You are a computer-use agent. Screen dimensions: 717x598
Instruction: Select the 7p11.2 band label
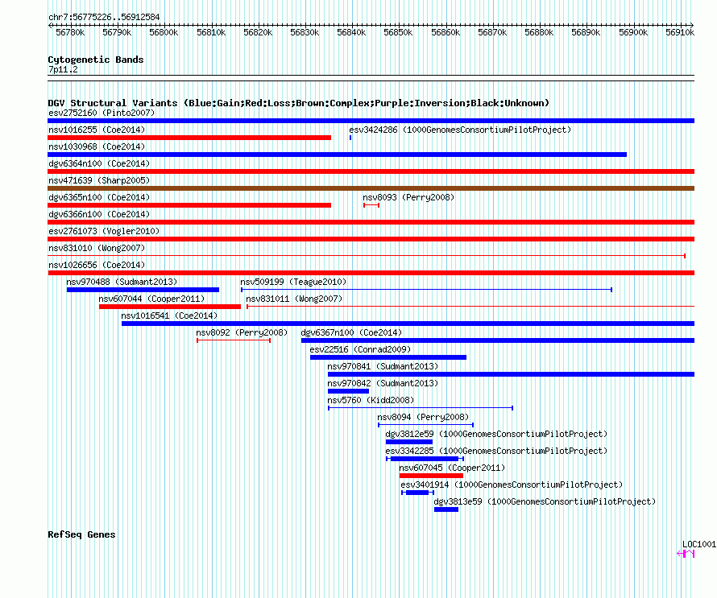[63, 69]
